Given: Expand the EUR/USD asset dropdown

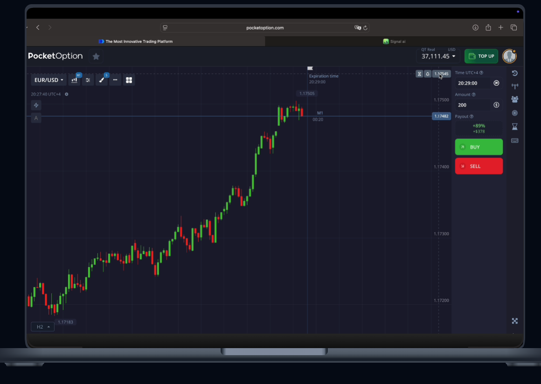Looking at the screenshot, I should coord(49,80).
